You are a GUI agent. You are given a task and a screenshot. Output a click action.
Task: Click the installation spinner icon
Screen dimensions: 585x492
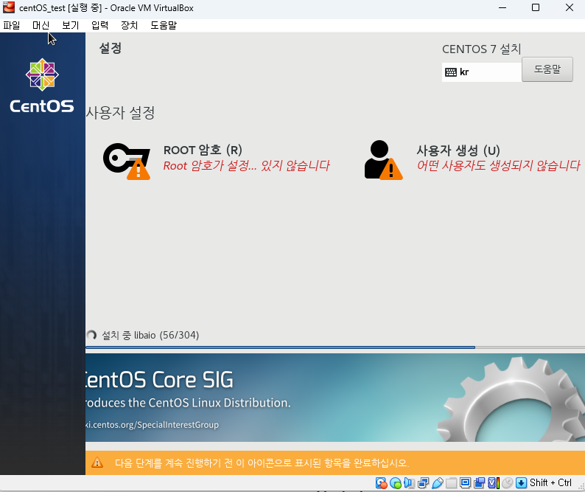pos(91,335)
